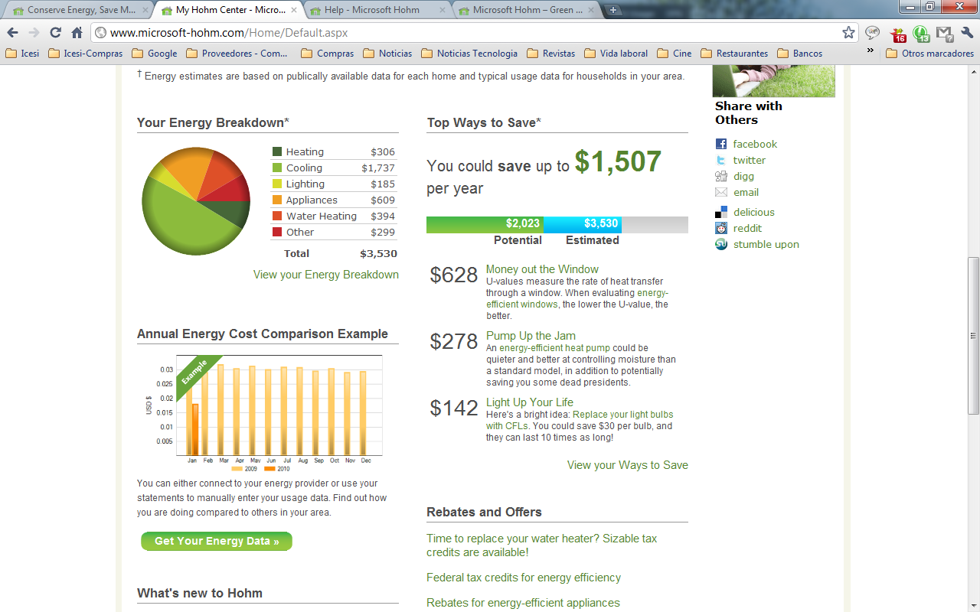
Task: Click the Digg share icon
Action: click(x=720, y=176)
